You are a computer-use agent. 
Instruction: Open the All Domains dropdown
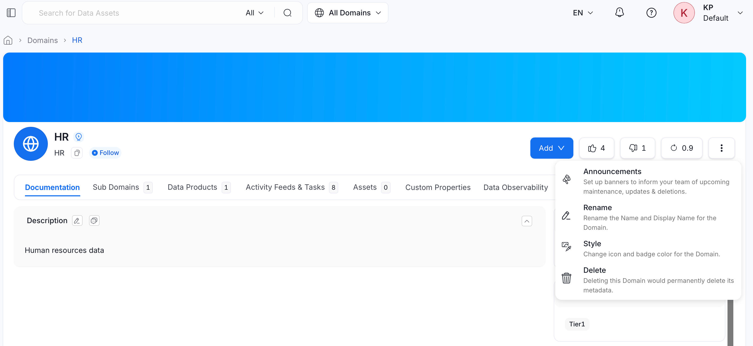click(348, 13)
